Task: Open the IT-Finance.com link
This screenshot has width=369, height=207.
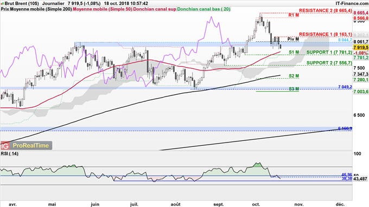Action: pos(352,4)
